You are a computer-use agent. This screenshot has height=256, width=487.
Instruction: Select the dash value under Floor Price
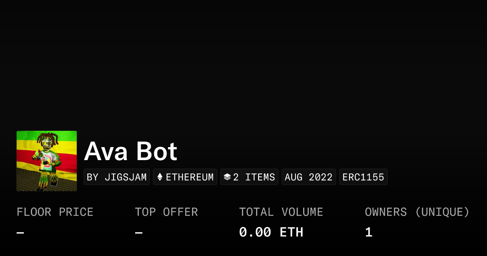pos(20,233)
